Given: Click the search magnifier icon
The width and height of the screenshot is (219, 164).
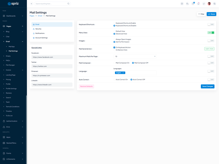Looking at the screenshot, I should [68, 4].
